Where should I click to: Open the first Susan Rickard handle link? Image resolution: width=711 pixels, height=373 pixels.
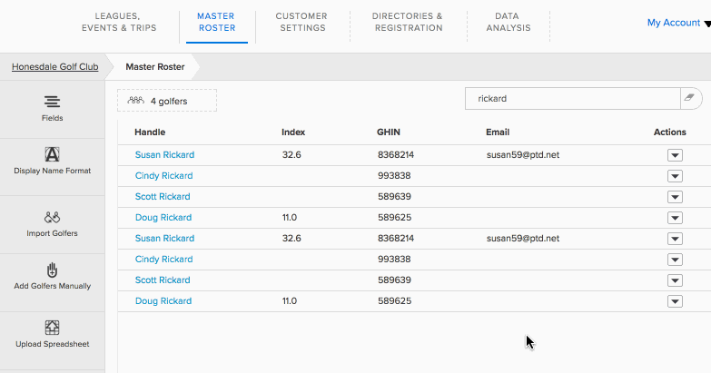coord(164,154)
